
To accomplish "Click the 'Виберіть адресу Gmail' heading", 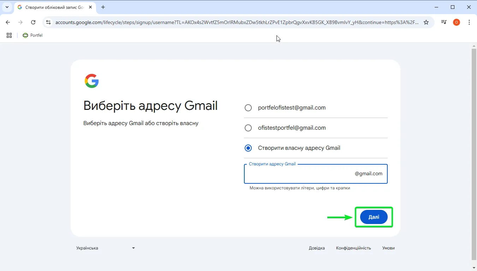I will (x=150, y=106).
